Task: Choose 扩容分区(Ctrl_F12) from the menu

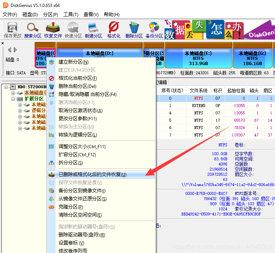Action: 101,154
